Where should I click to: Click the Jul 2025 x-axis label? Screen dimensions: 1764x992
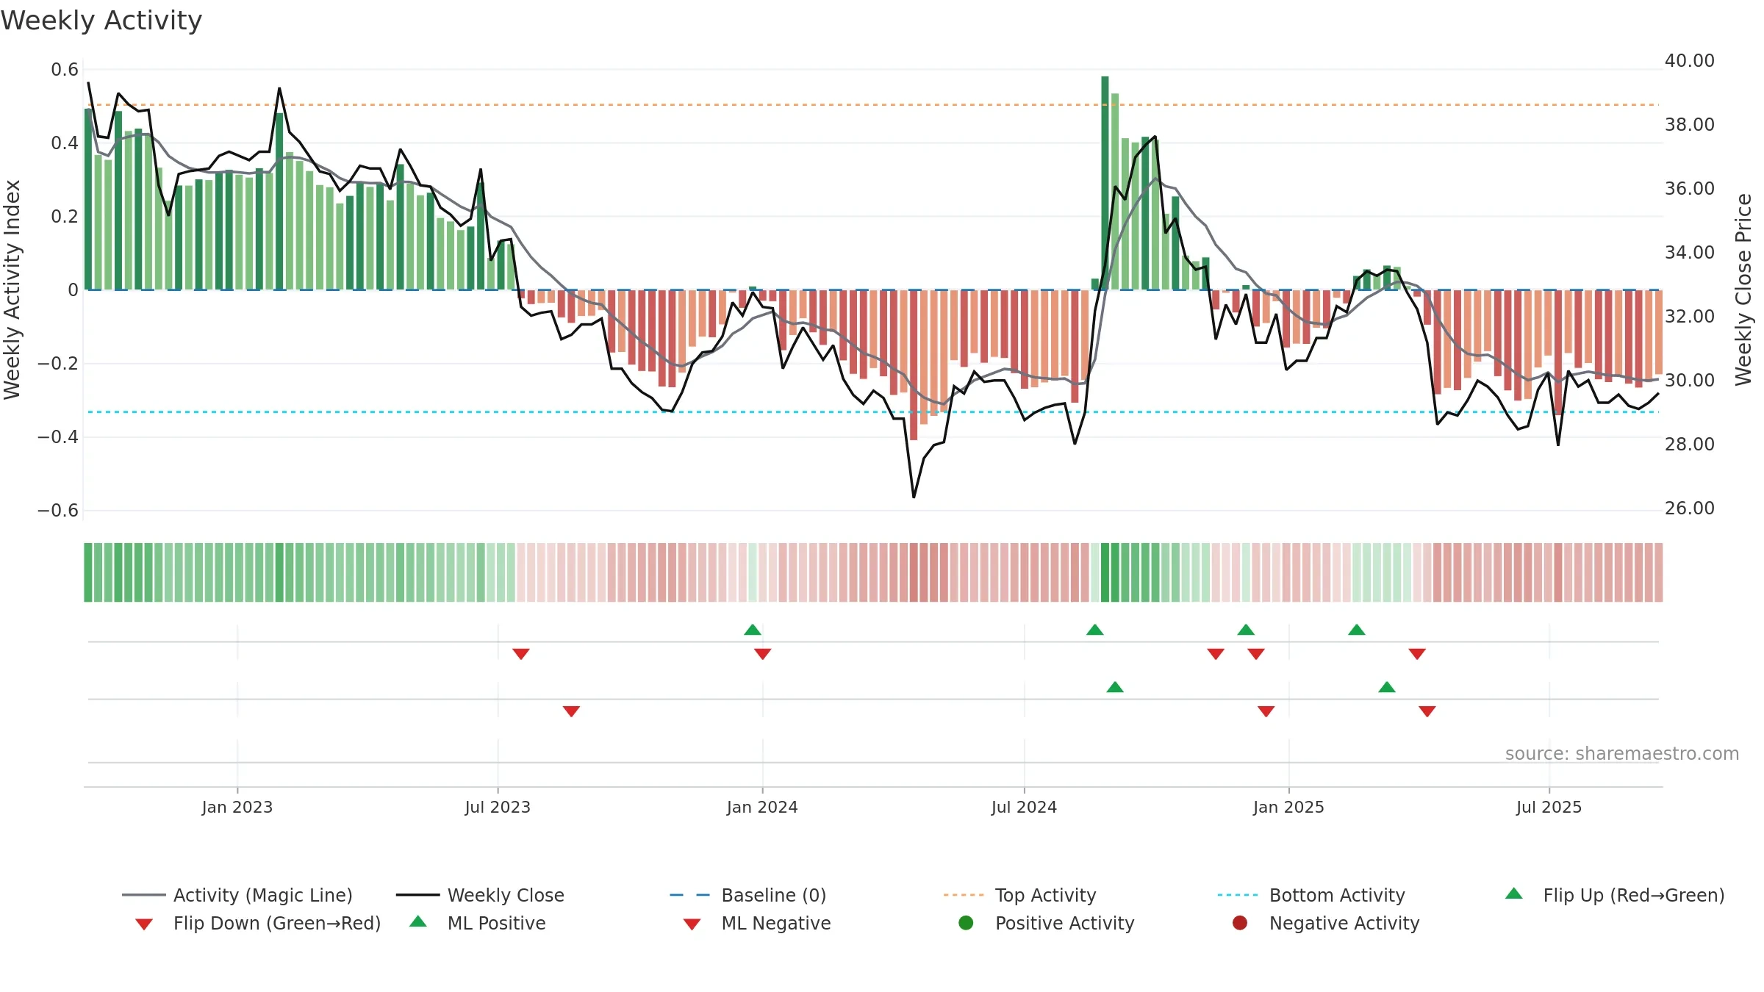[1549, 808]
